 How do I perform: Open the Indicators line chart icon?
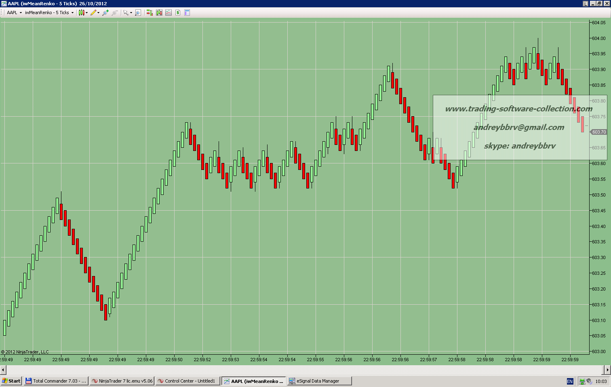click(169, 13)
